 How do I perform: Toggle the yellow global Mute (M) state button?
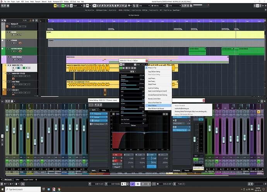pos(55,6)
